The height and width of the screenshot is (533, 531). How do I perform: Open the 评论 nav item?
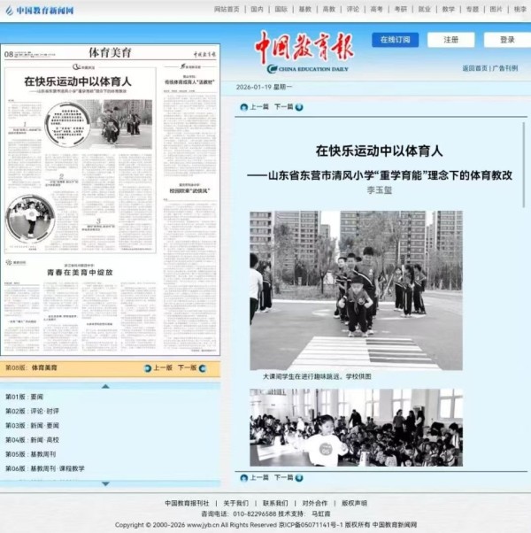[352, 9]
